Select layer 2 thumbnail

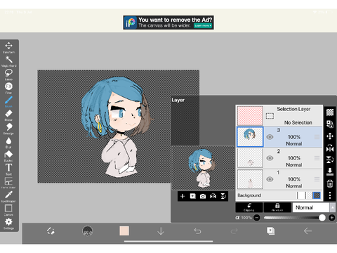pos(250,158)
